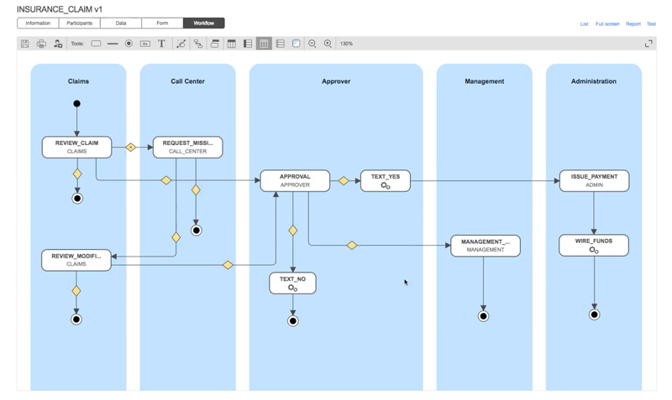Click the end node below REVIEW_MODIFI...
Image resolution: width=672 pixels, height=400 pixels.
pos(76,319)
